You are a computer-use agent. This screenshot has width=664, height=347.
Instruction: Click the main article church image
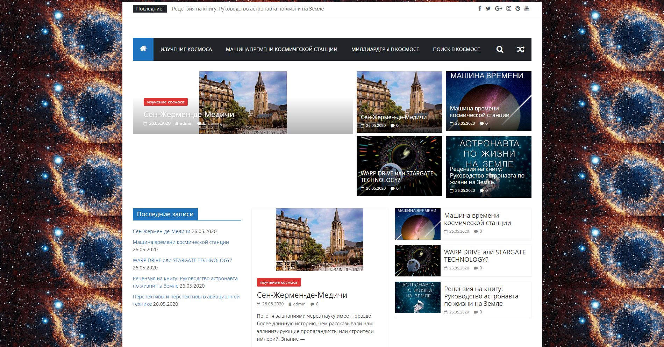pos(320,240)
